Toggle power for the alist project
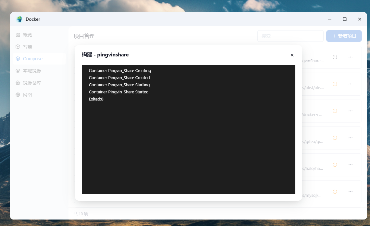The width and height of the screenshot is (370, 226). coord(335,84)
